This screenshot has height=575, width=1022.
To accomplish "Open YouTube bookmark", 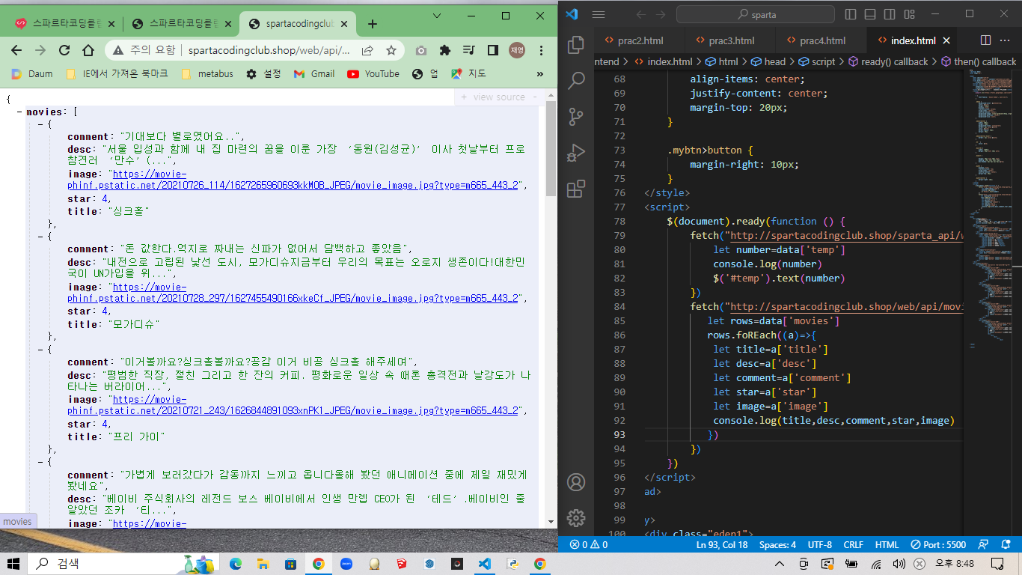I will 373,73.
